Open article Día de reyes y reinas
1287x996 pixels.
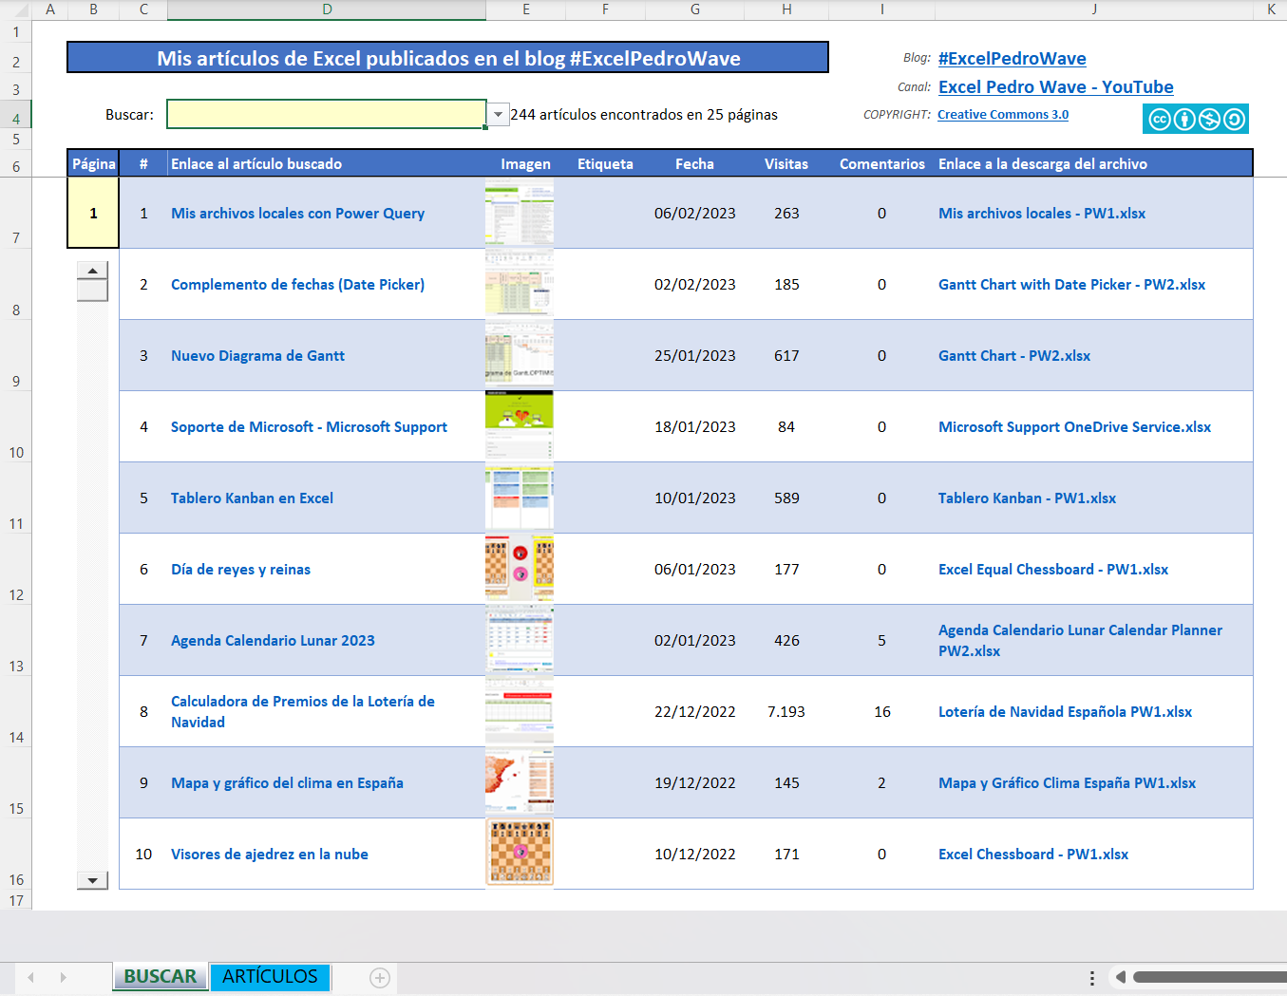point(240,570)
